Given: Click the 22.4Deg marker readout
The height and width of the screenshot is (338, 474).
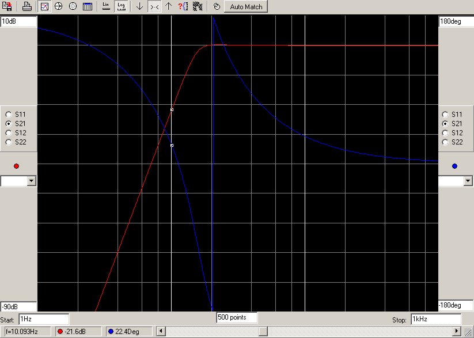Looking at the screenshot, I should (130, 332).
